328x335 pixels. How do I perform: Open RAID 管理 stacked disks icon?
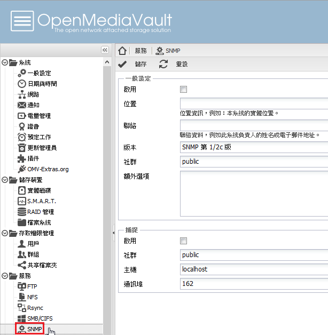tap(22, 212)
